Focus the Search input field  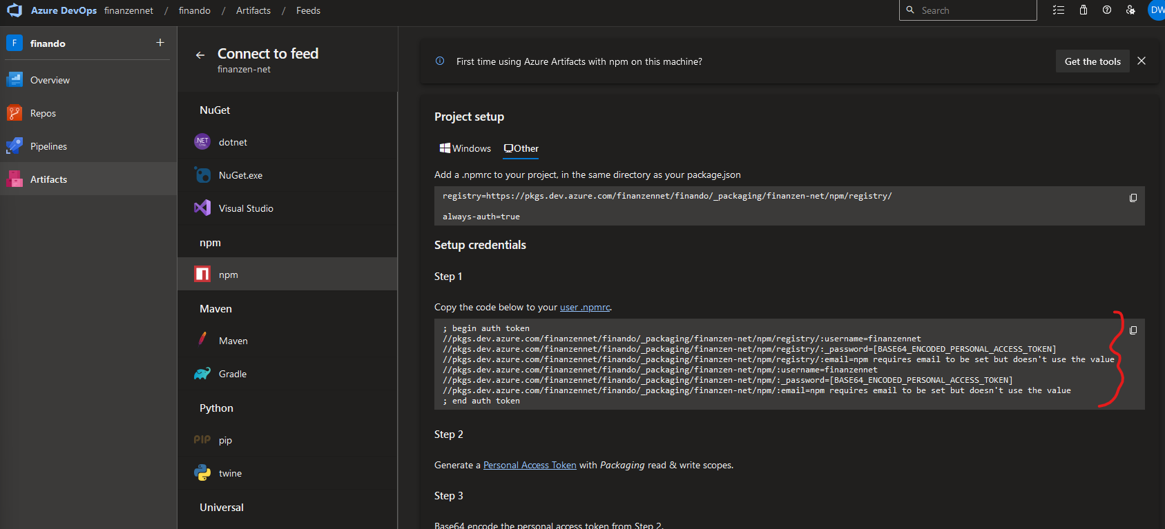(x=967, y=10)
